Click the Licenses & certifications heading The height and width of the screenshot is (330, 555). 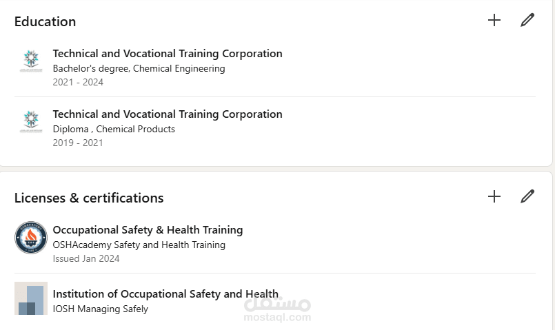(89, 198)
